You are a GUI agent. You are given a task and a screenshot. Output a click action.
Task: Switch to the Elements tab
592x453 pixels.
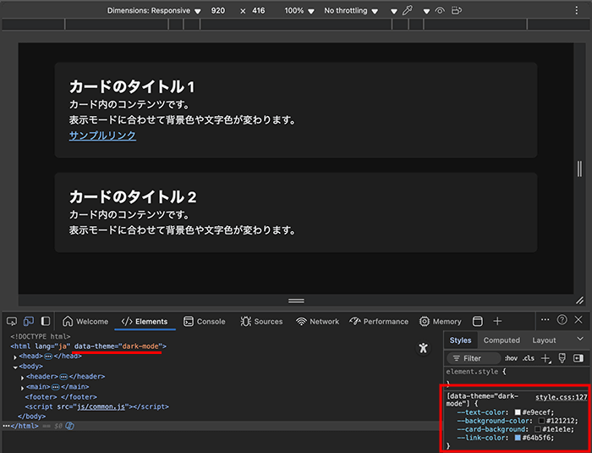(145, 322)
